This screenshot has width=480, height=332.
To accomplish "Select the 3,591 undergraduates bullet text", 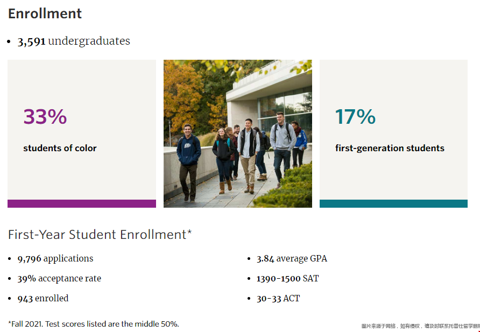I will 74,41.
